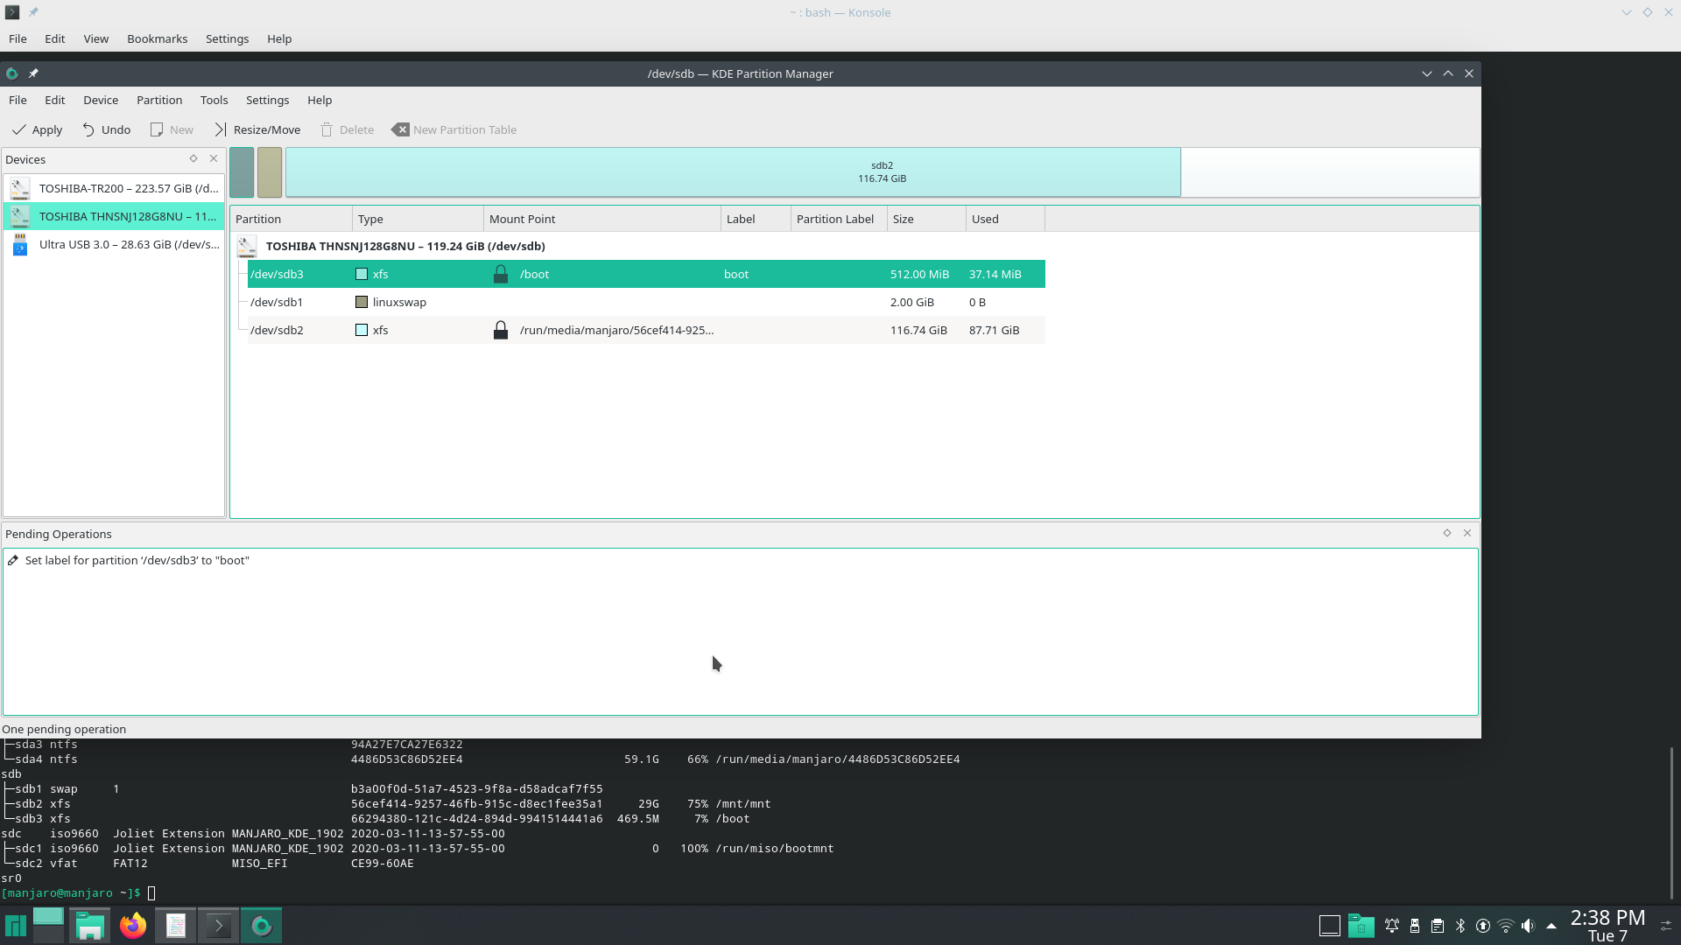Open Konsole File menu
Viewport: 1681px width, 945px height.
pyautogui.click(x=18, y=38)
